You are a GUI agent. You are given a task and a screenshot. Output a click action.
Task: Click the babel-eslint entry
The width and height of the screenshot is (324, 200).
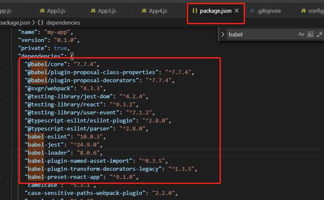(x=65, y=137)
